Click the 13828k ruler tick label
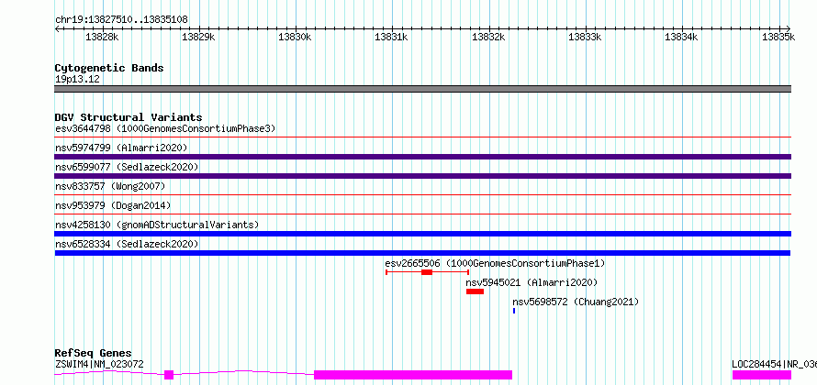The width and height of the screenshot is (817, 385). (103, 37)
